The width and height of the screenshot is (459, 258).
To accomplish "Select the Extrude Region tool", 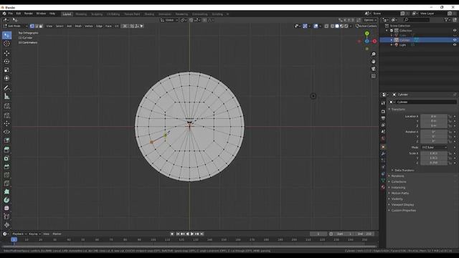I will (6, 150).
